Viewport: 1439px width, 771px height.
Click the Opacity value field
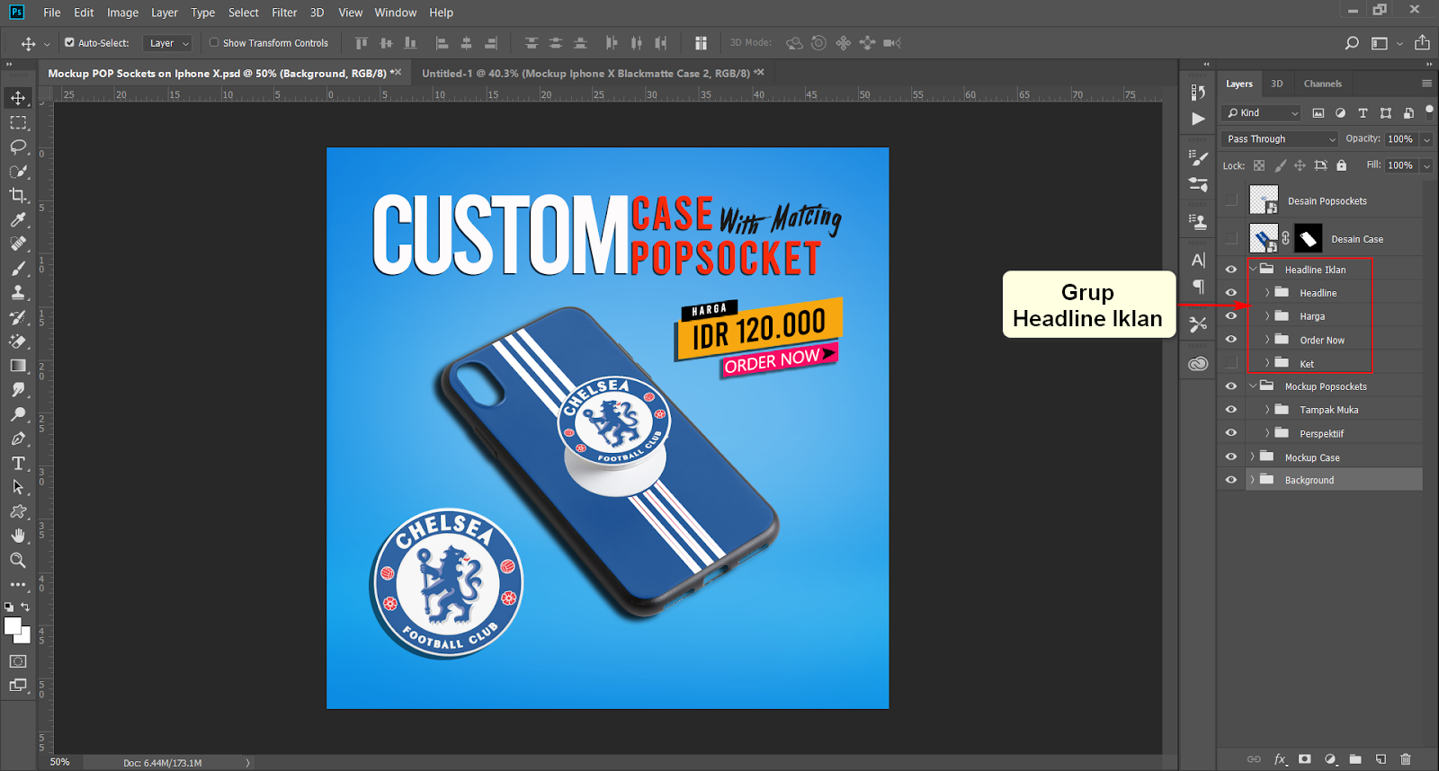tap(1400, 139)
